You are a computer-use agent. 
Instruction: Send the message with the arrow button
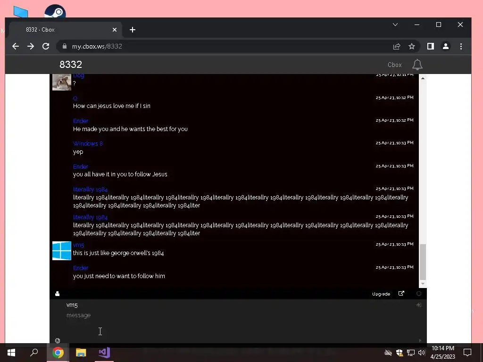coord(420,340)
